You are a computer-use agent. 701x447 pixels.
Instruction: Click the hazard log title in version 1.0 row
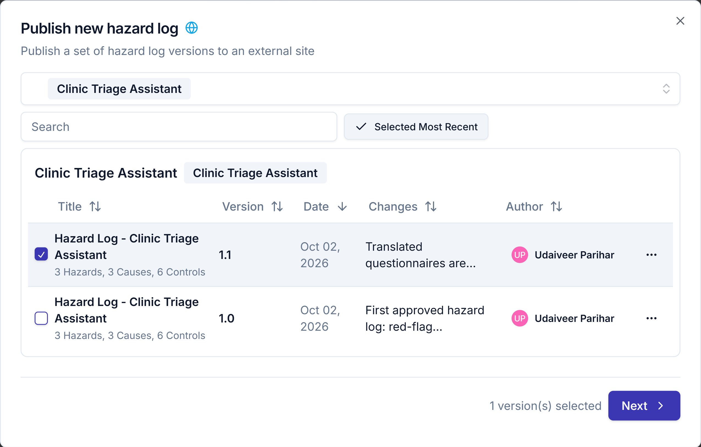127,310
